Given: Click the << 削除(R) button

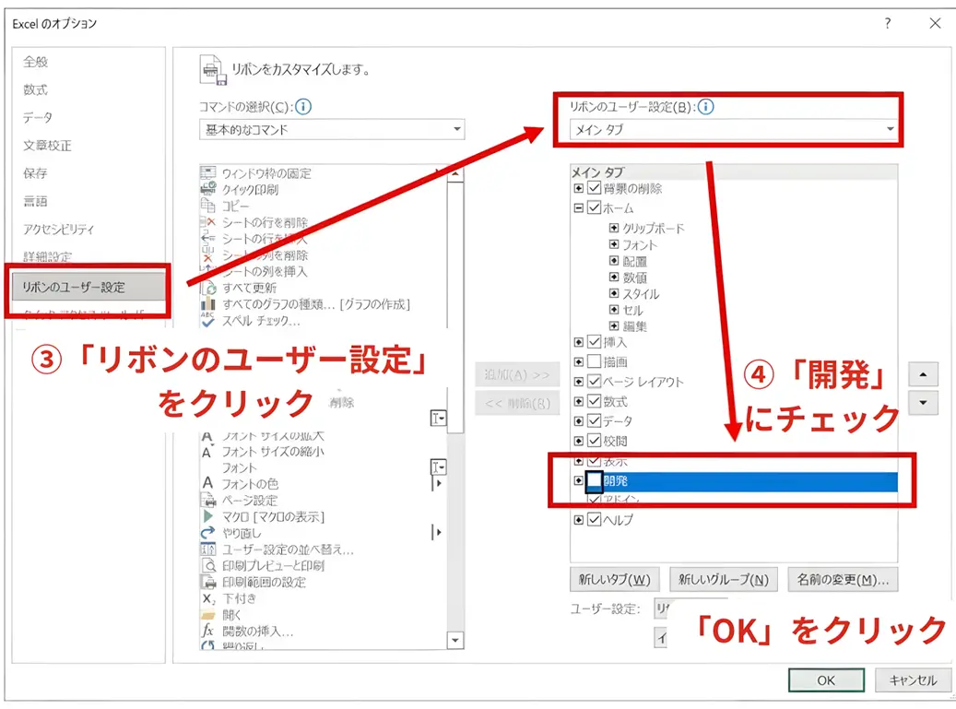Looking at the screenshot, I should tap(517, 403).
